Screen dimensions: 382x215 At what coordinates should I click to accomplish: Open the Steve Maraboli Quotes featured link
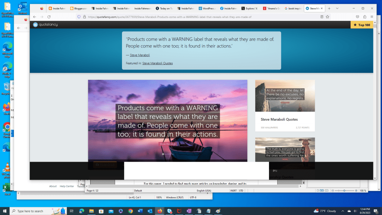(157, 63)
